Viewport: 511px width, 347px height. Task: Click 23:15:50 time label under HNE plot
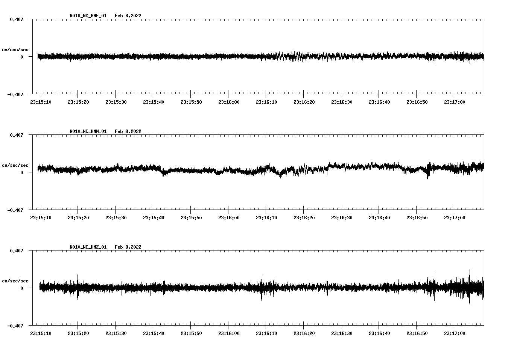coord(191,102)
